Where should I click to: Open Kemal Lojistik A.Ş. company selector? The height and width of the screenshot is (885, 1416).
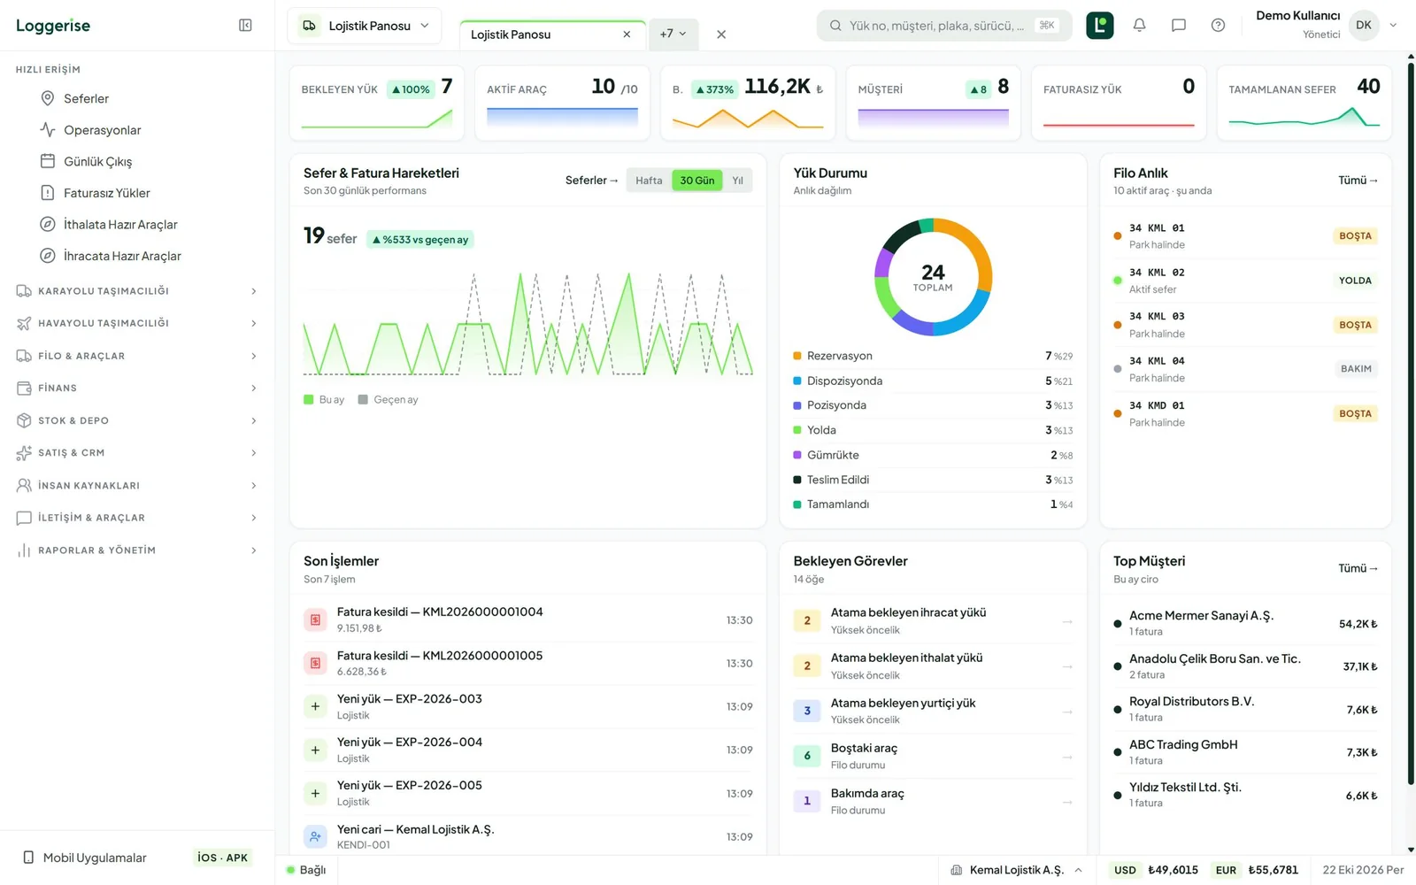click(1016, 870)
